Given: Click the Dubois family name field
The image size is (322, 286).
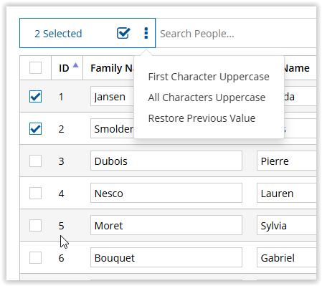Looking at the screenshot, I should (x=166, y=161).
